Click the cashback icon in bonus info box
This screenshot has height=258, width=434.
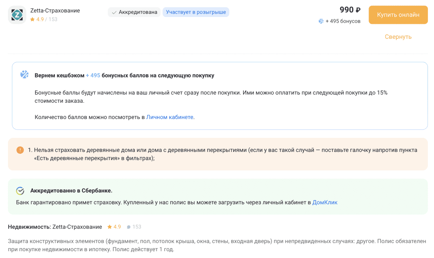point(24,75)
